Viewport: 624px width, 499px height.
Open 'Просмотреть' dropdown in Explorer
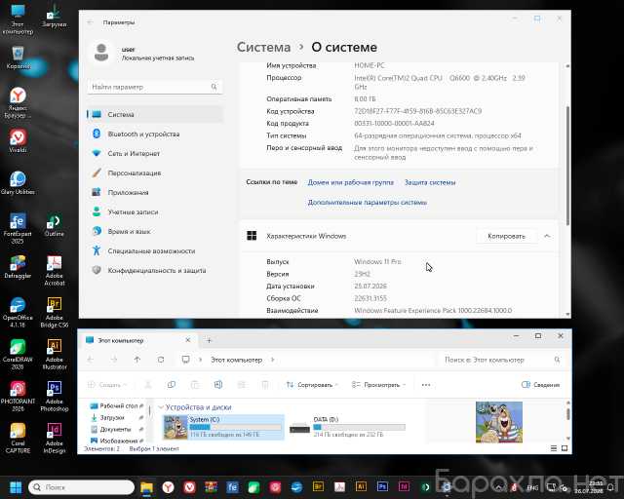point(379,385)
